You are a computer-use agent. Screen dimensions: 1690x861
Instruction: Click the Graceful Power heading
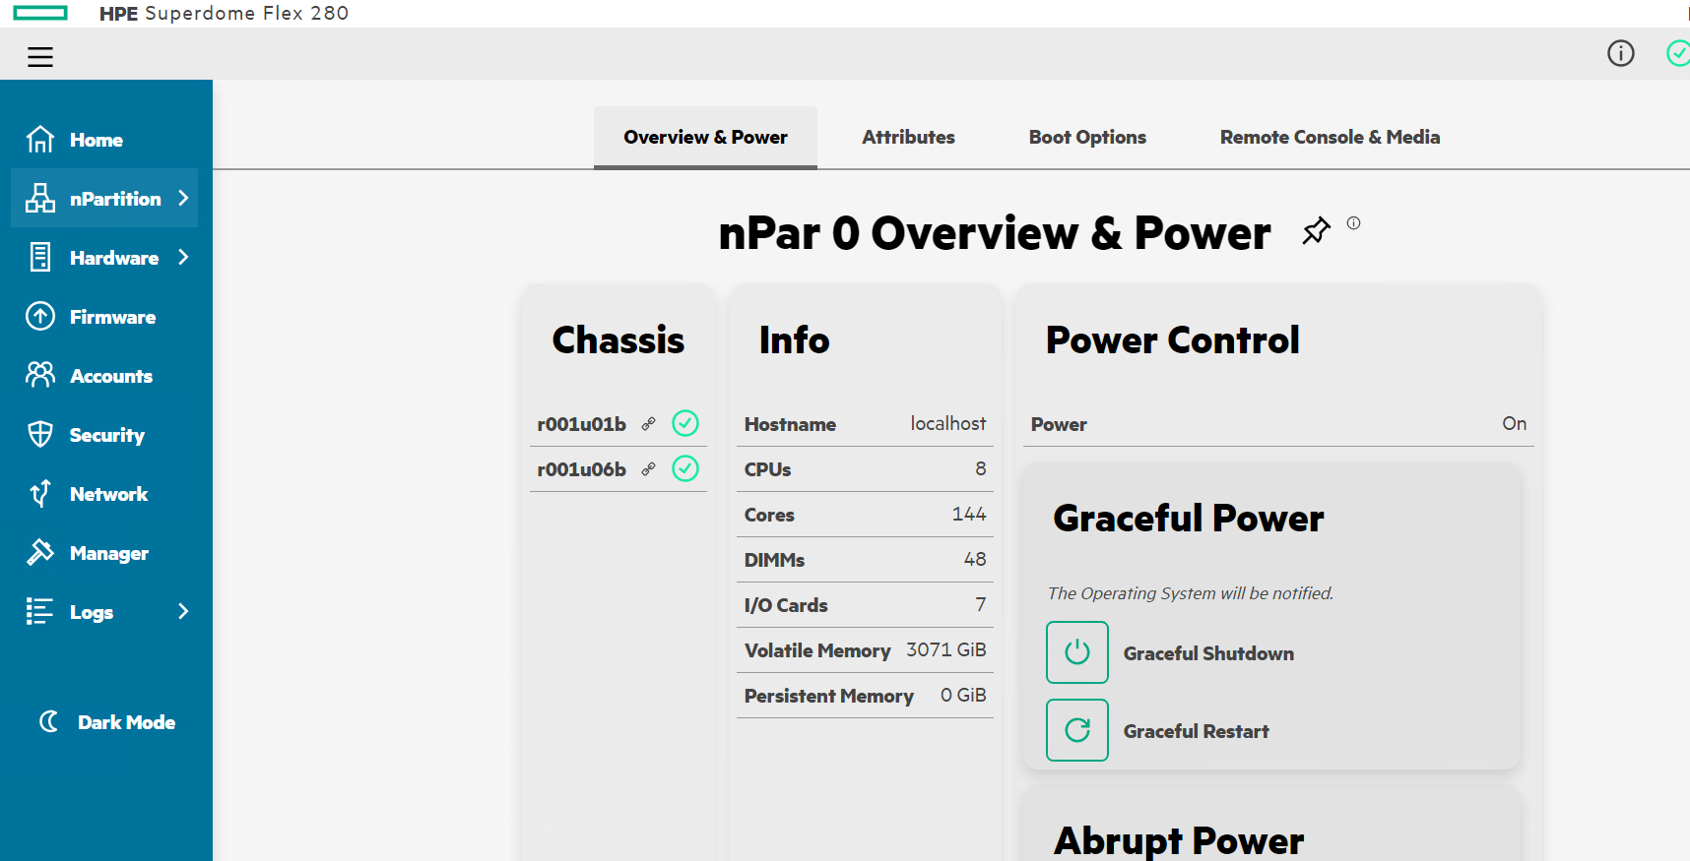point(1189,518)
